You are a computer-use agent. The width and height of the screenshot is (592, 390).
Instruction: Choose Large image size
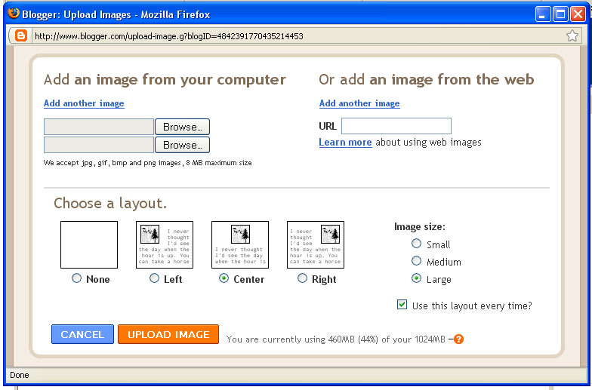pos(417,278)
